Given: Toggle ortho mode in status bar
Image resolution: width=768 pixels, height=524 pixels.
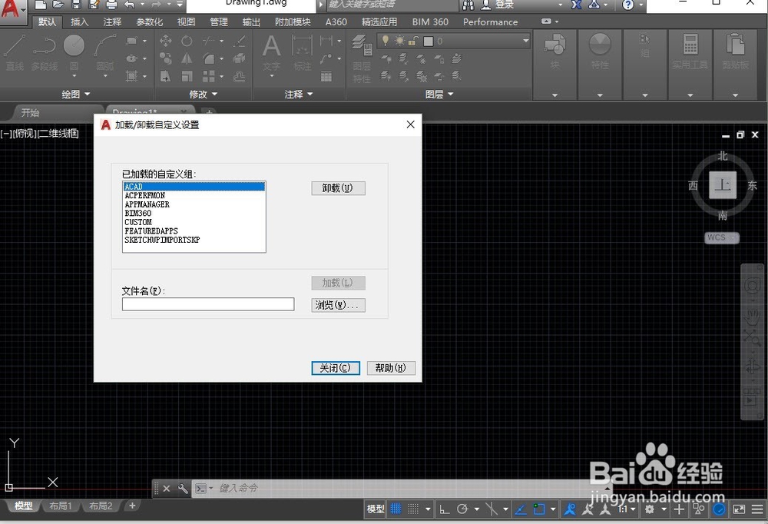Looking at the screenshot, I should tap(444, 509).
